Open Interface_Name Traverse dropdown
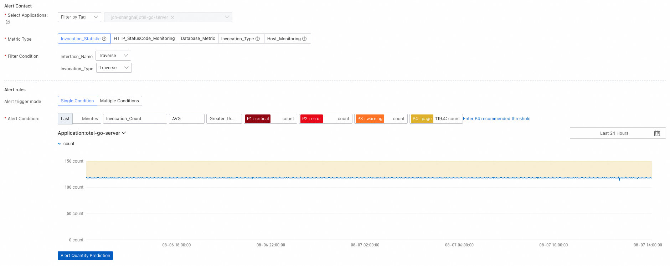This screenshot has height=266, width=670. click(113, 56)
